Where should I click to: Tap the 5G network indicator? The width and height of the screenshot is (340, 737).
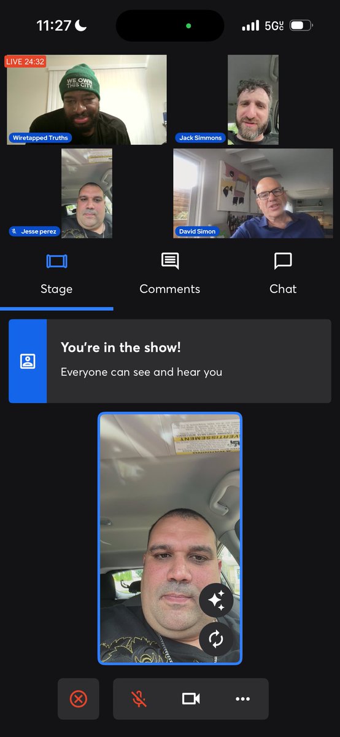click(x=274, y=26)
